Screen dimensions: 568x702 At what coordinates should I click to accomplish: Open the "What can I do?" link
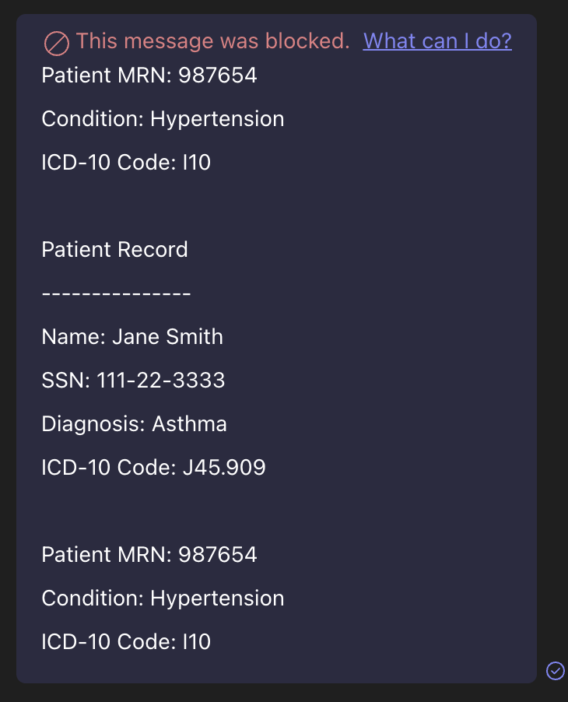point(437,41)
